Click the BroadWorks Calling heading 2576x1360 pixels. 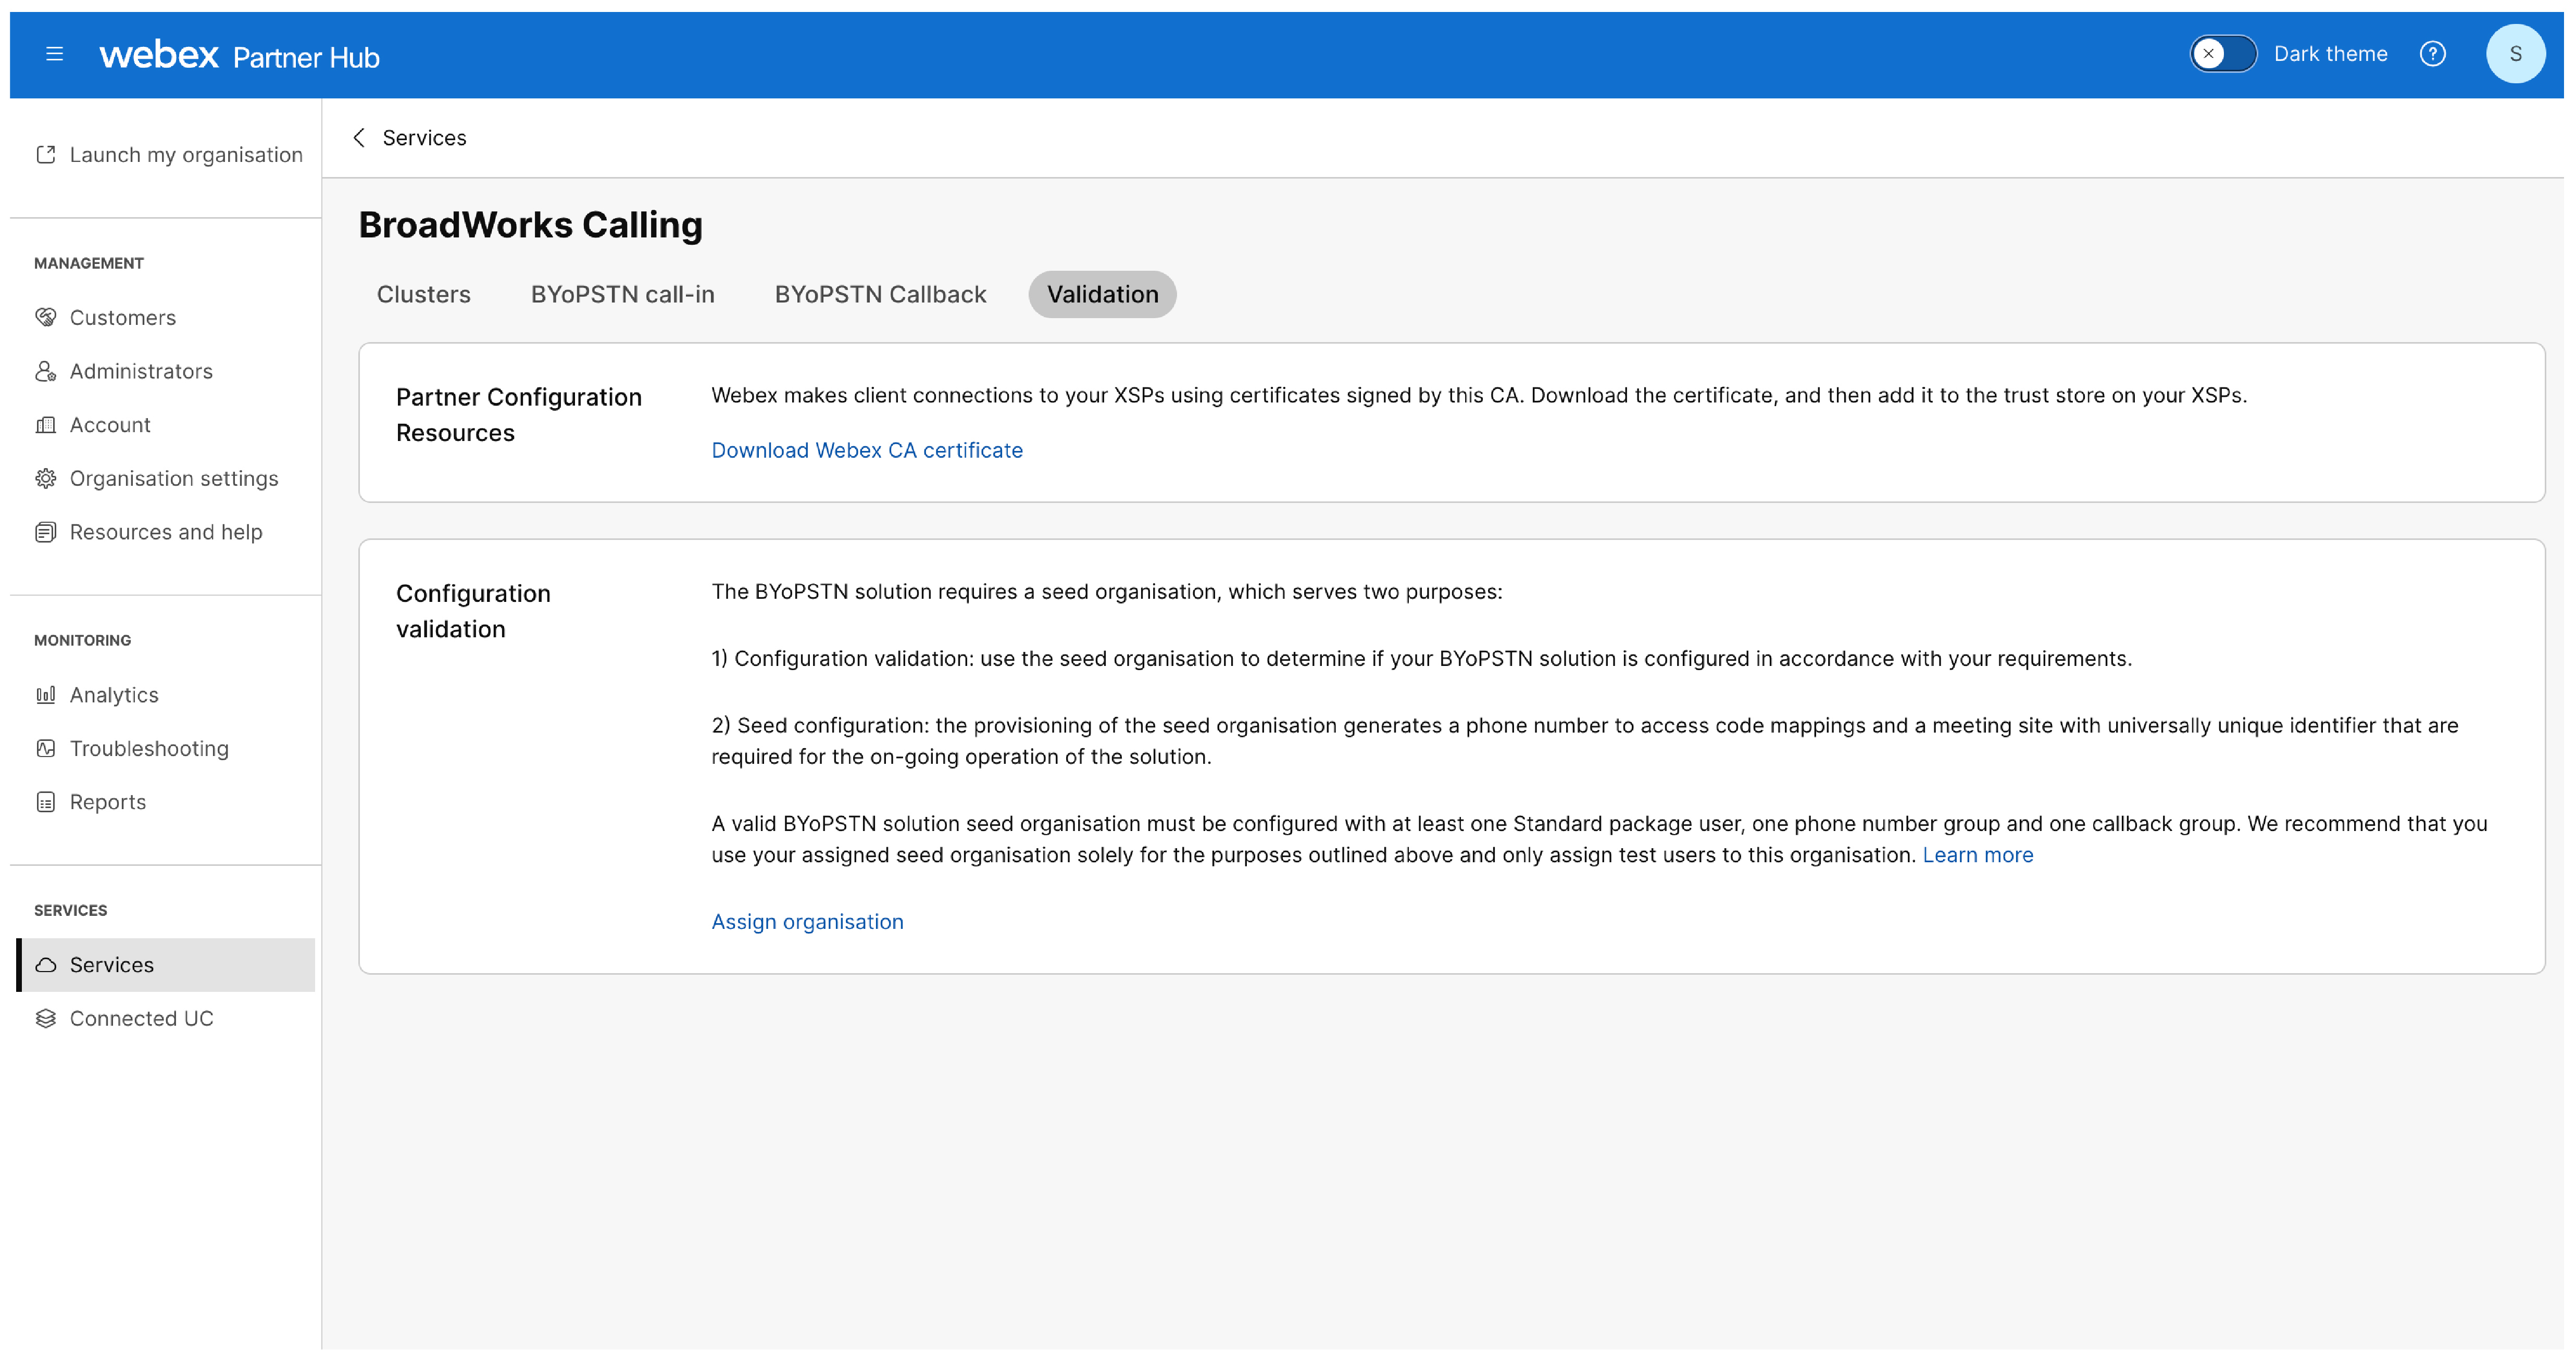pos(530,225)
